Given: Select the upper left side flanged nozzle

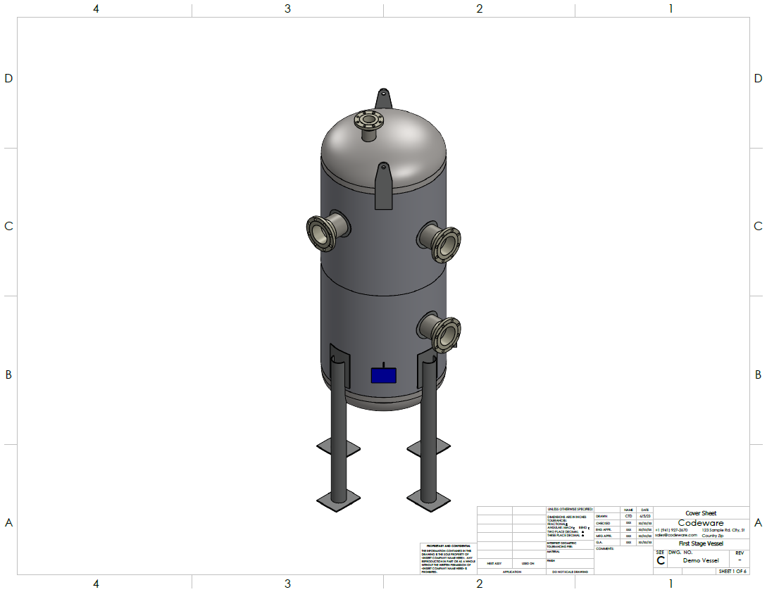Looking at the screenshot, I should pos(324,231).
